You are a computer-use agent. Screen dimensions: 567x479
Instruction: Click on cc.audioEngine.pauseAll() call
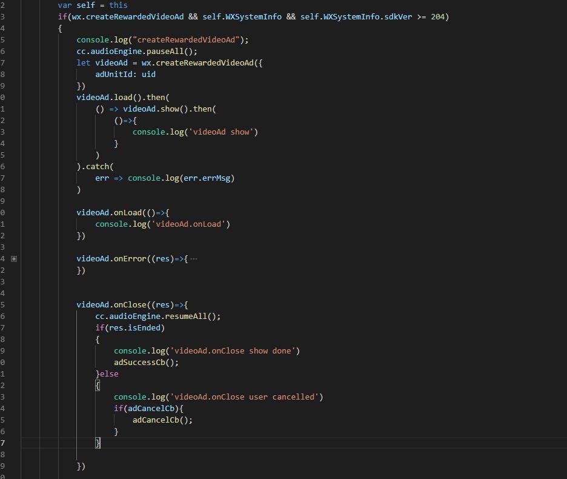pos(137,52)
